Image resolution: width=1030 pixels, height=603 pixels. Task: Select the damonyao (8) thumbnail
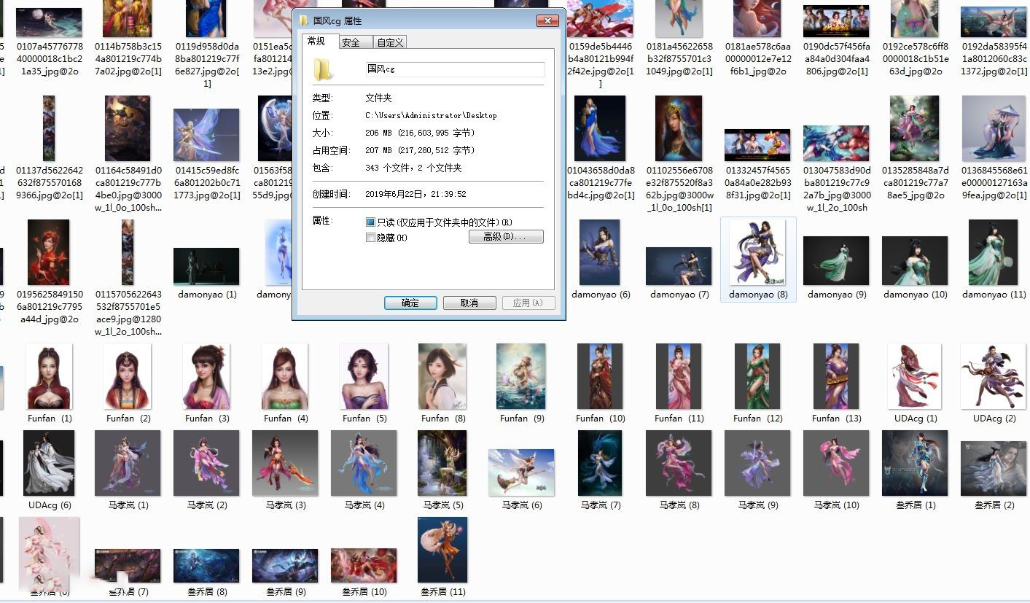[x=758, y=252]
